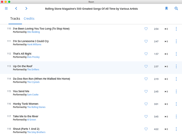Select track title I'm So Lonesome I Could Cry
The width and height of the screenshot is (182, 138).
click(x=31, y=41)
